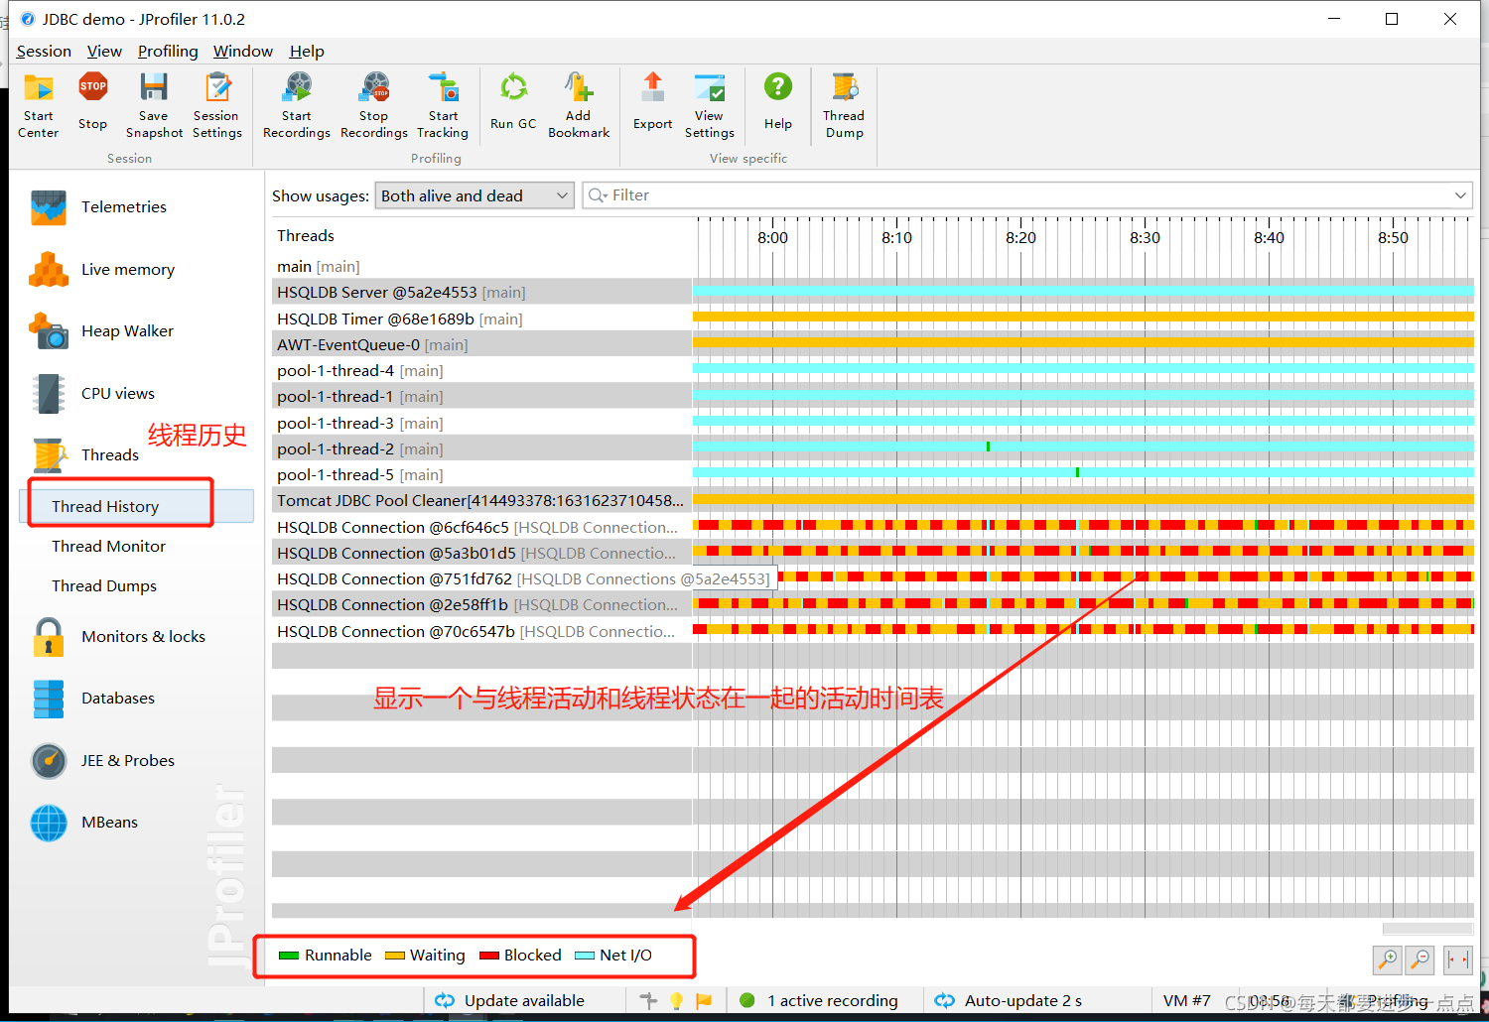The height and width of the screenshot is (1022, 1489).
Task: Click Auto-update 2 s status entry
Action: [1009, 1001]
